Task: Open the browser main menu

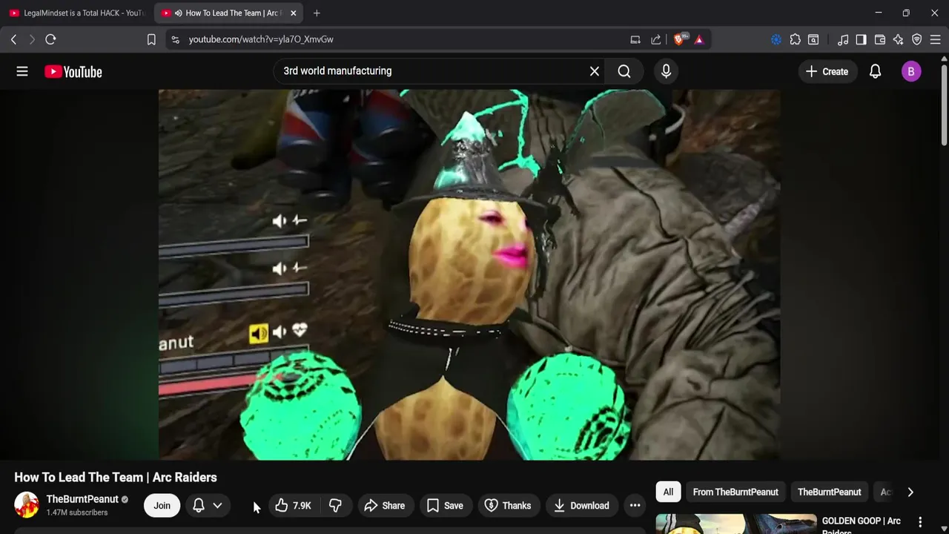Action: coord(936,39)
